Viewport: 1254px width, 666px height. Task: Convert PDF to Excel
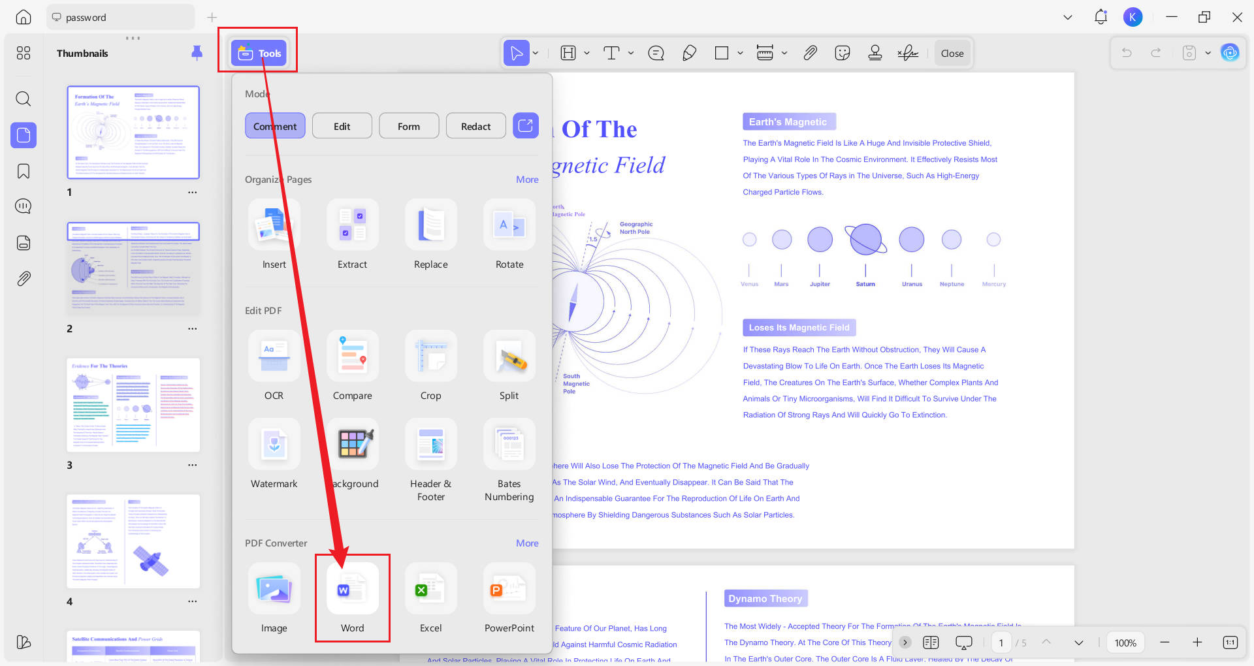pos(431,599)
